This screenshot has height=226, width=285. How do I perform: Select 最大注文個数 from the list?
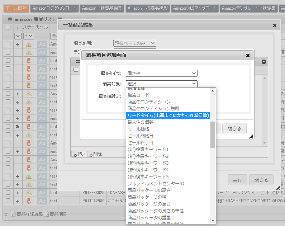[168, 122]
